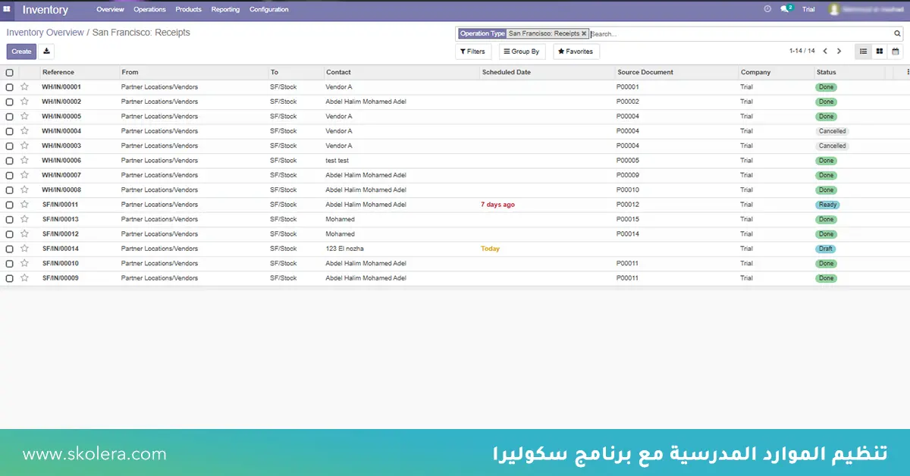
Task: Open the Favorites dropdown
Action: point(576,52)
